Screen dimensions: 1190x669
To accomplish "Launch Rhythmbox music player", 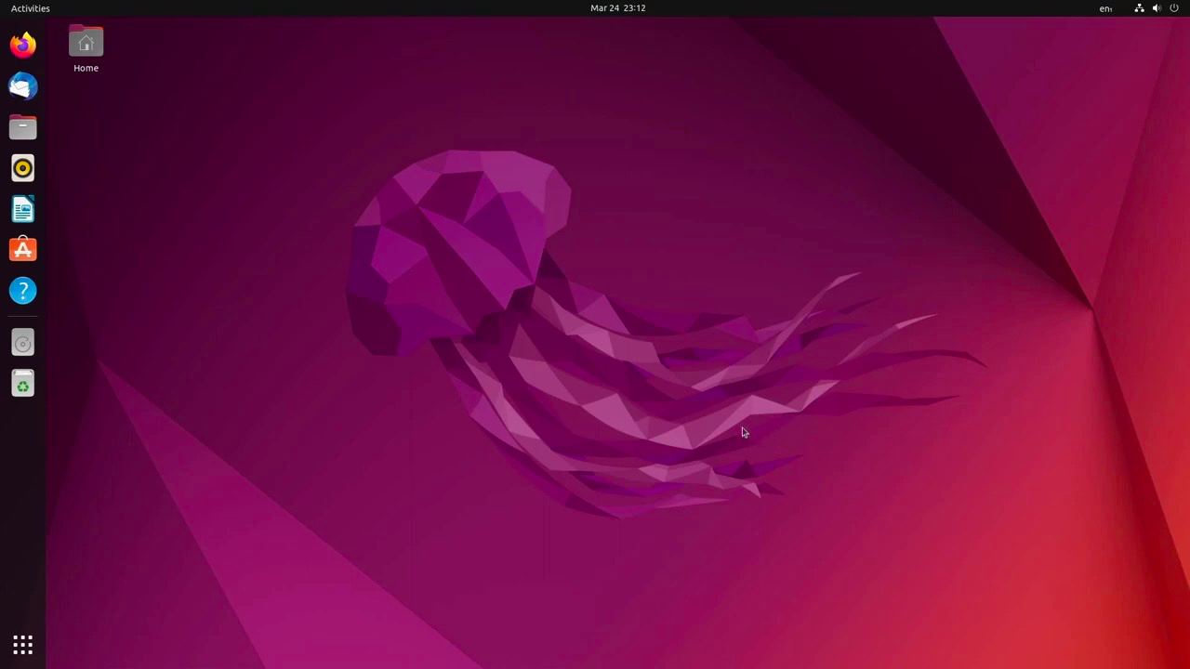I will (x=23, y=168).
